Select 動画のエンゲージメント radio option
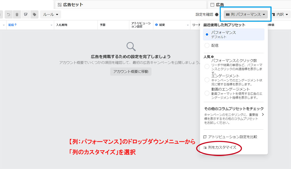The width and height of the screenshot is (291, 169). pos(207,93)
